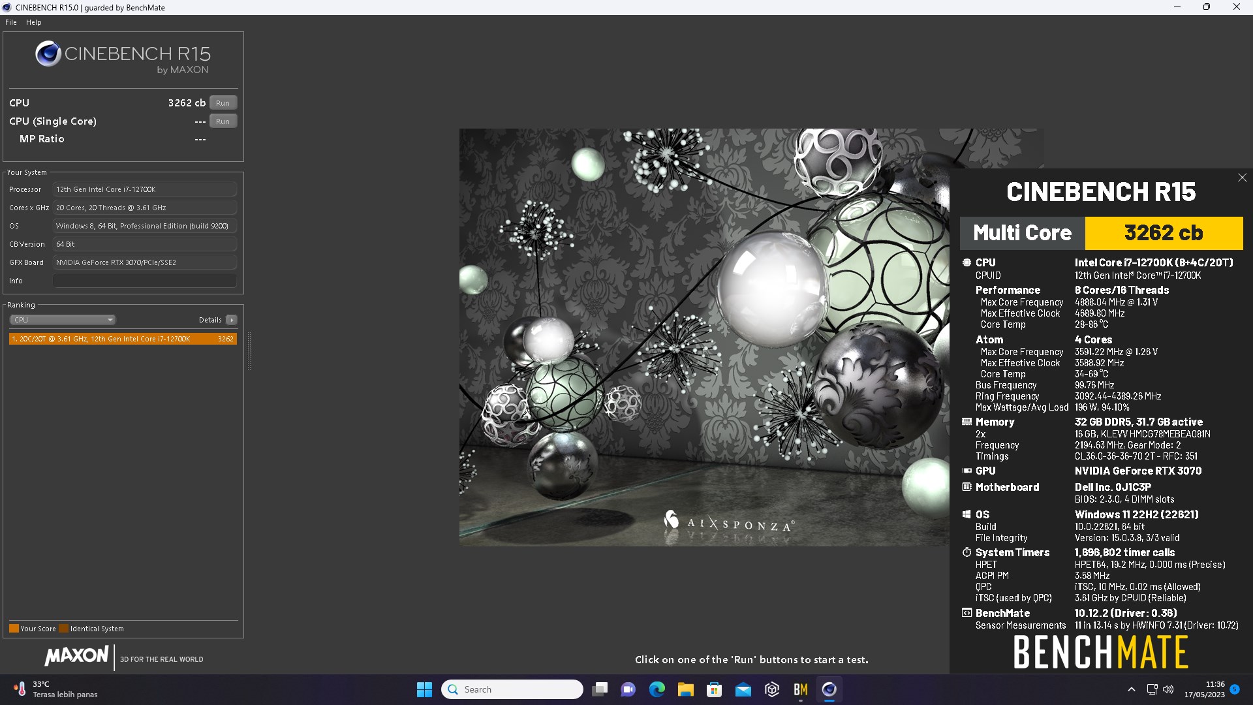
Task: Click the Your Score orange legend swatch
Action: click(x=14, y=629)
